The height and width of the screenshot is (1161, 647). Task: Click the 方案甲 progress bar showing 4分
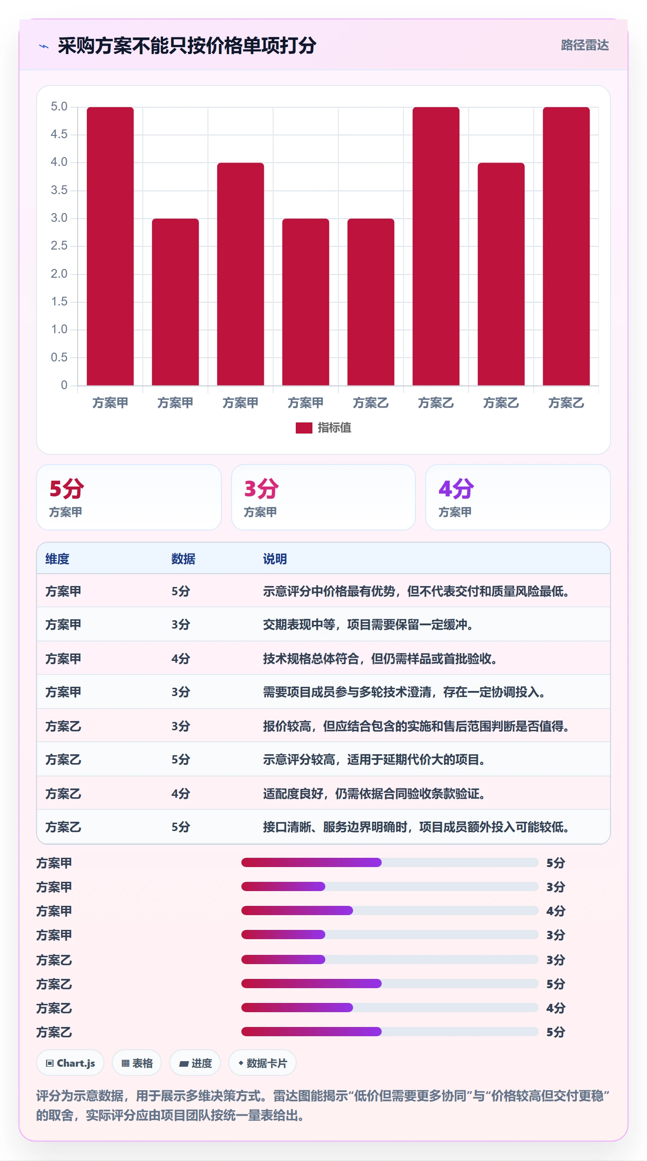[390, 910]
